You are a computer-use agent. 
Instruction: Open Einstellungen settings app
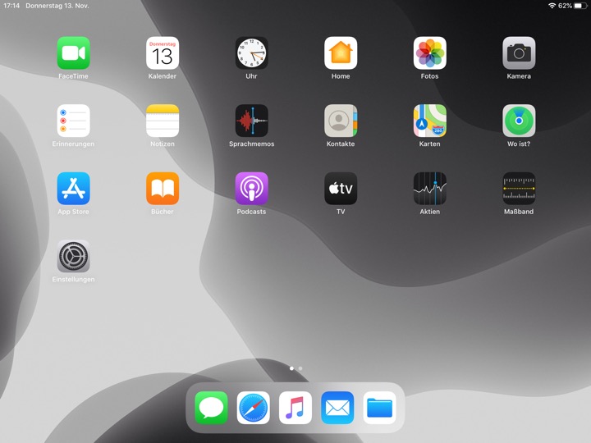coord(74,256)
